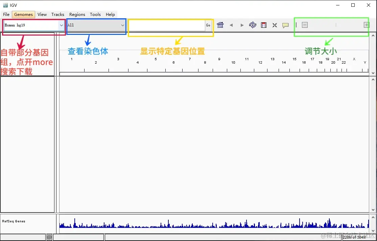
Task: Select chromosome 13 on the ruler
Action: click(273, 59)
